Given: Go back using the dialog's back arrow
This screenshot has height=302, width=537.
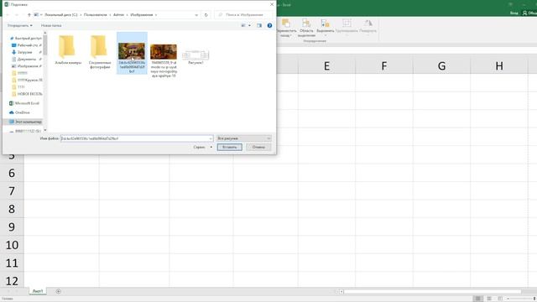Looking at the screenshot, I should click(8, 15).
